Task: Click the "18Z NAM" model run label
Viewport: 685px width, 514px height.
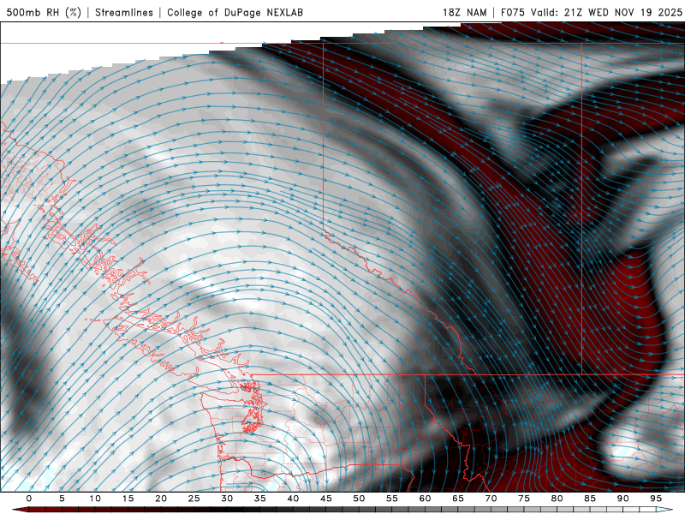Action: [464, 12]
